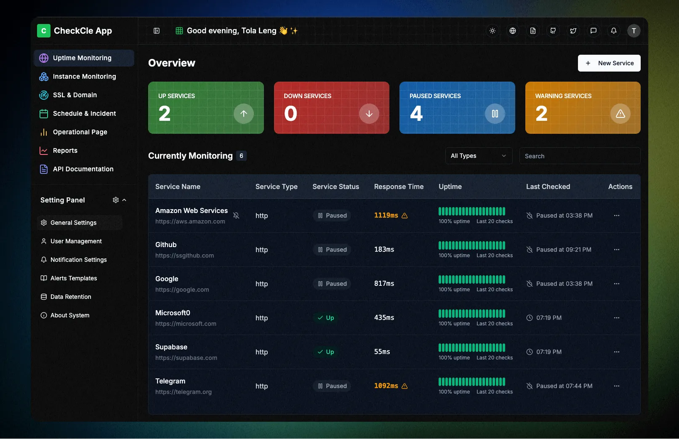The image size is (679, 439).
Task: Click the warning icon next to 1119ms
Action: point(405,216)
